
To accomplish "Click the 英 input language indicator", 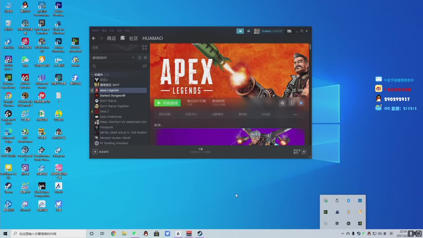I will click(385, 234).
